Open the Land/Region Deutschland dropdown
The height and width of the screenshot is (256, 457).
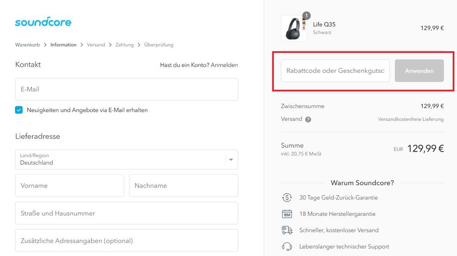point(127,159)
